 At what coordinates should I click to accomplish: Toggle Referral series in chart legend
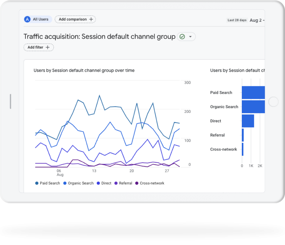pyautogui.click(x=123, y=183)
